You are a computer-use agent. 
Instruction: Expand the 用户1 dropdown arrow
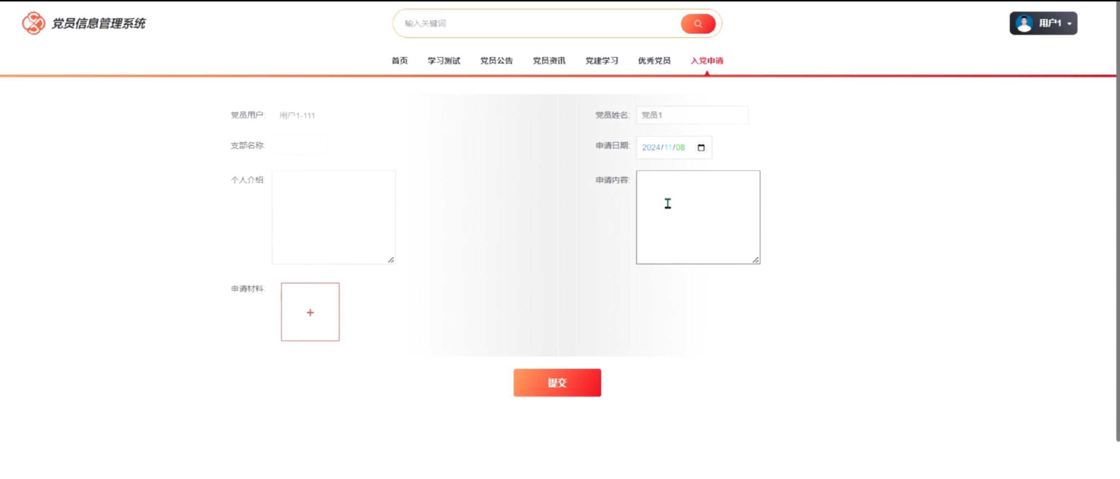point(1070,23)
